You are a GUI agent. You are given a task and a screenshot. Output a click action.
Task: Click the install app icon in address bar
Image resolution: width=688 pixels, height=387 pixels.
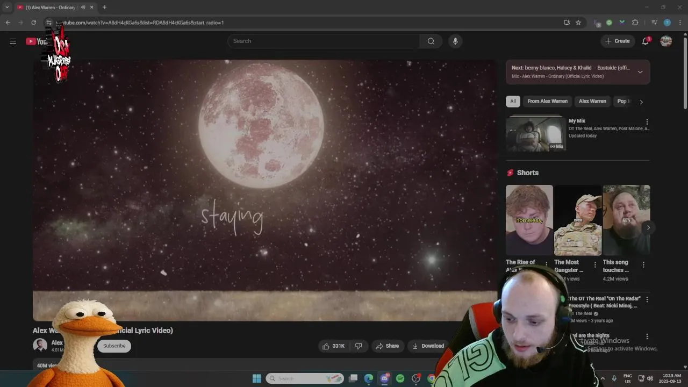pos(567,23)
